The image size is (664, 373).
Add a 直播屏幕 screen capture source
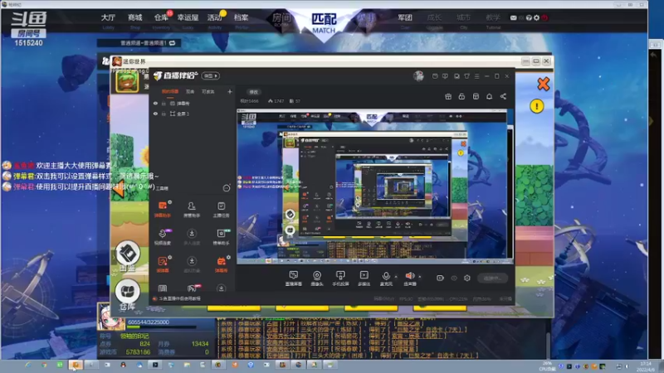click(x=294, y=279)
